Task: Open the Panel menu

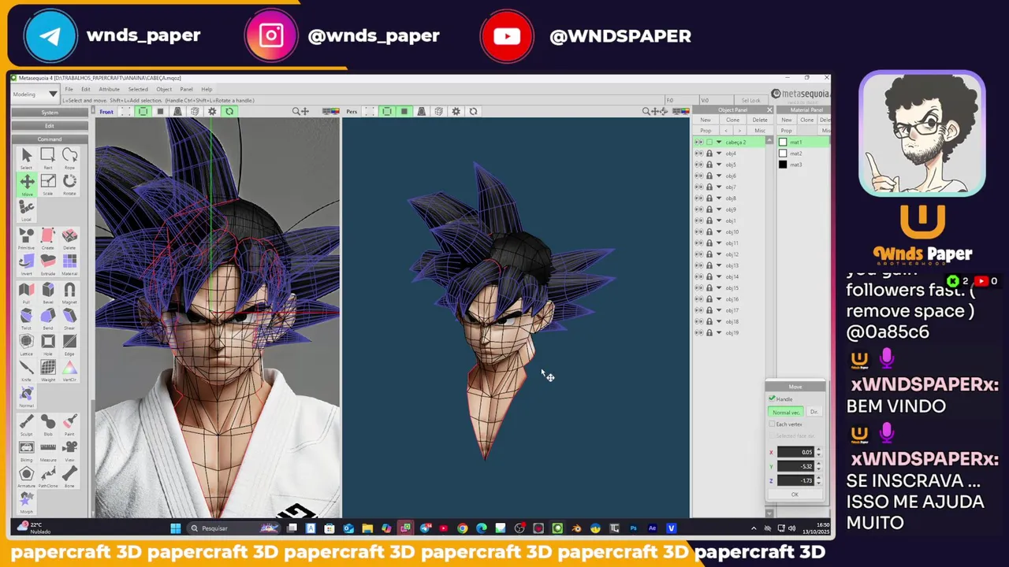Action: (x=187, y=89)
